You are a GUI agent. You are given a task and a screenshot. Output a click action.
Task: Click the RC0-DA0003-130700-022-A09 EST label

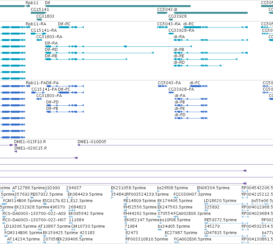(34, 214)
